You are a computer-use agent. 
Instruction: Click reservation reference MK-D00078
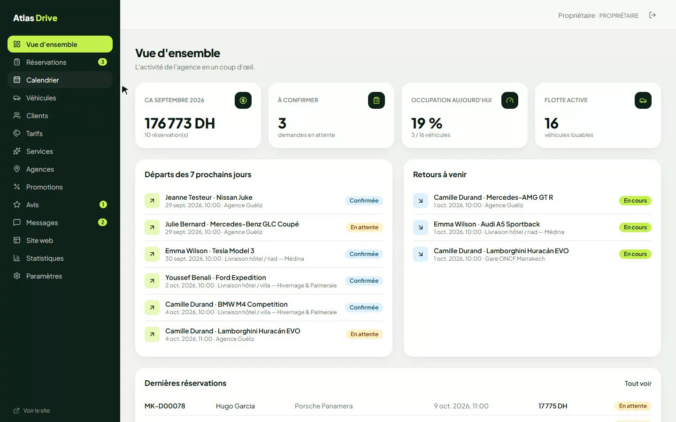click(x=165, y=406)
